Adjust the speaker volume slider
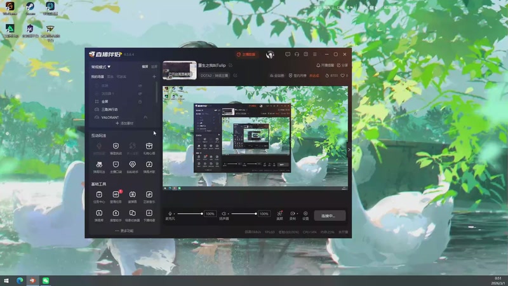Viewport: 508px width, 286px height. pyautogui.click(x=244, y=214)
